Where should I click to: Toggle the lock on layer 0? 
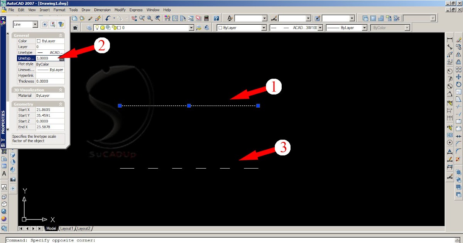tap(115, 27)
